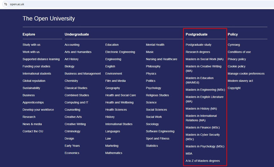Viewport: 274px width, 167px height.
Task: Open the Study with us link
Action: point(31,45)
